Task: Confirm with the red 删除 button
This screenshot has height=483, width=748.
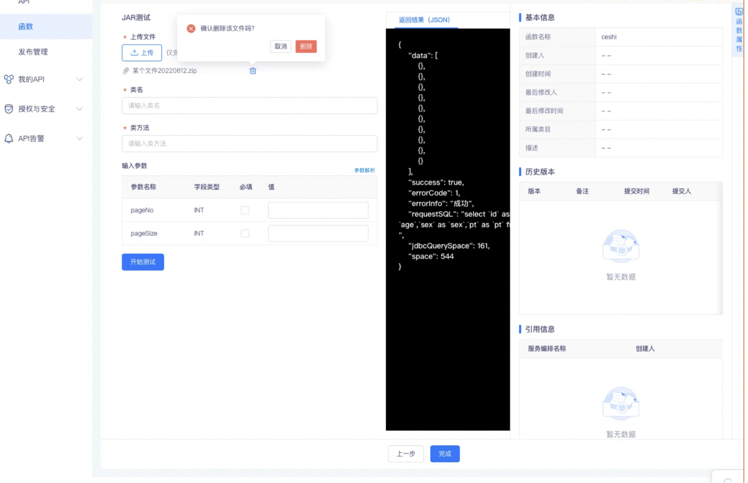Action: click(x=306, y=46)
